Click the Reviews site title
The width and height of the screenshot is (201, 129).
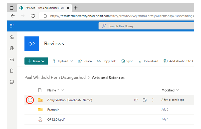coord(54,44)
